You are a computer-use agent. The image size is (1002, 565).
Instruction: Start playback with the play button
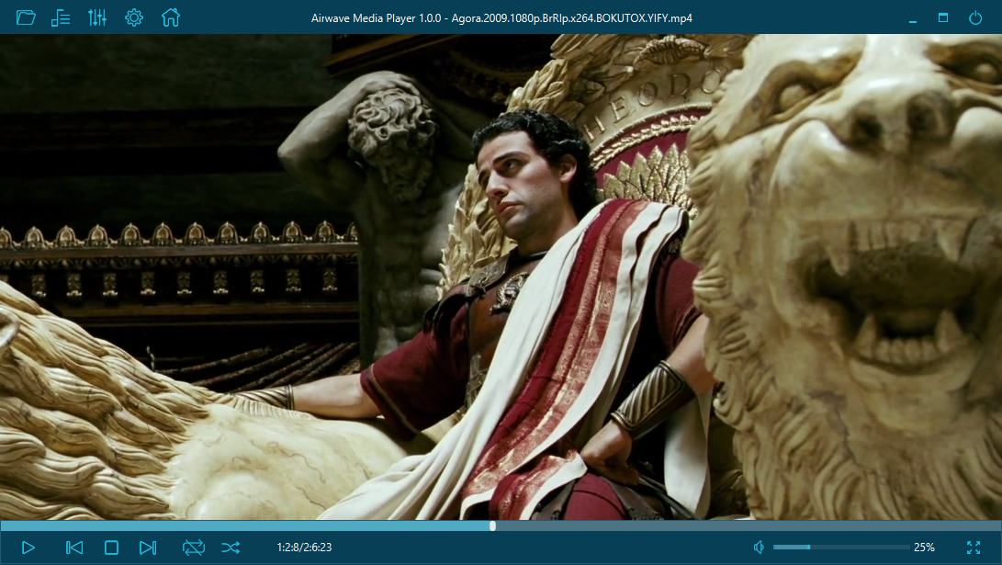(28, 548)
